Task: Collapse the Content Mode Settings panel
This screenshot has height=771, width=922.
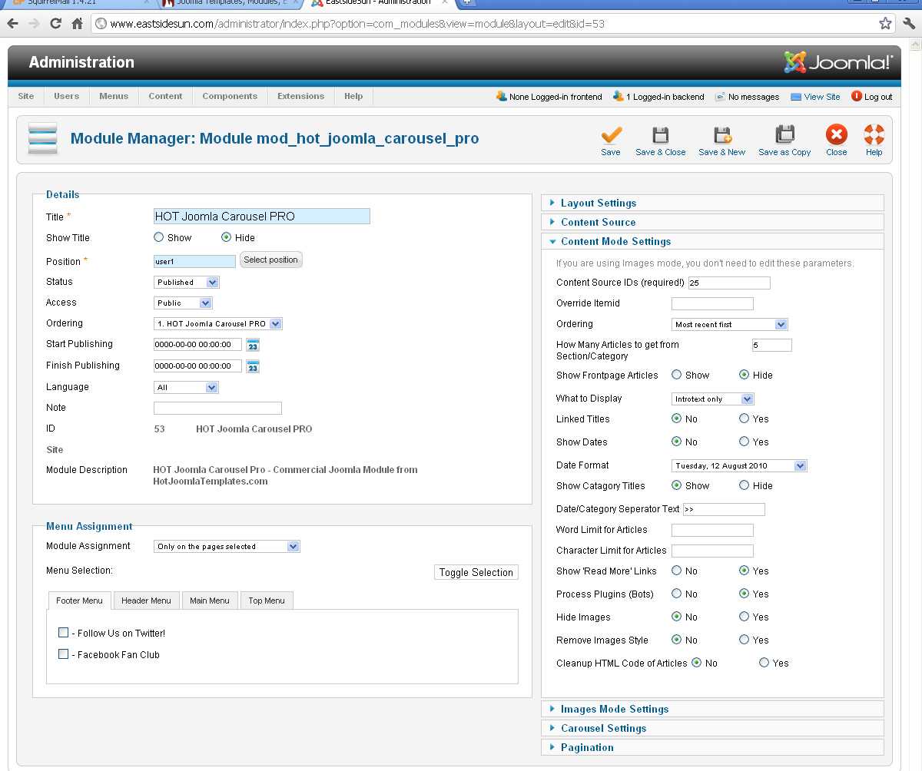Action: 713,241
